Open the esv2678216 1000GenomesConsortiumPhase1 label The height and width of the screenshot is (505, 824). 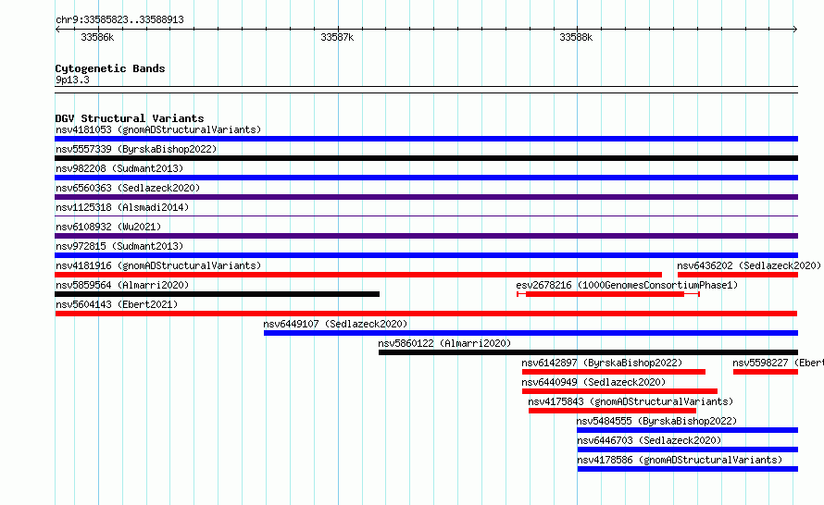(627, 285)
